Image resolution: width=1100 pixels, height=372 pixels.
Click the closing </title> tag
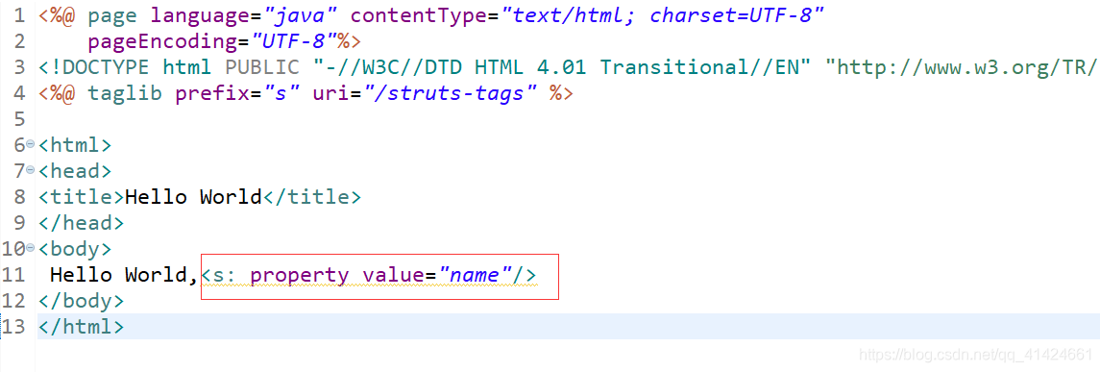[311, 197]
